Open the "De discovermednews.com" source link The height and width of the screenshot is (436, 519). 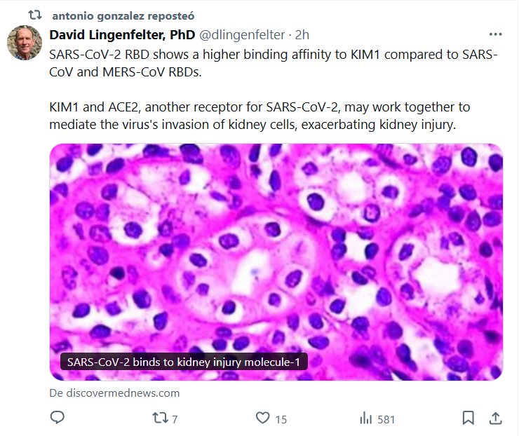(x=114, y=393)
